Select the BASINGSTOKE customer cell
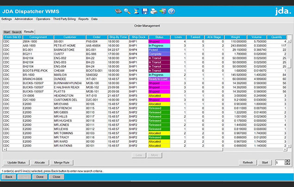 pos(70,50)
